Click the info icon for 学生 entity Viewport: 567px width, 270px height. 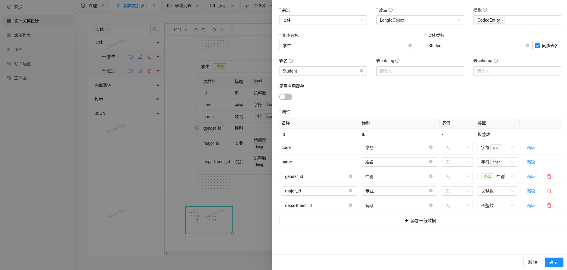click(131, 57)
